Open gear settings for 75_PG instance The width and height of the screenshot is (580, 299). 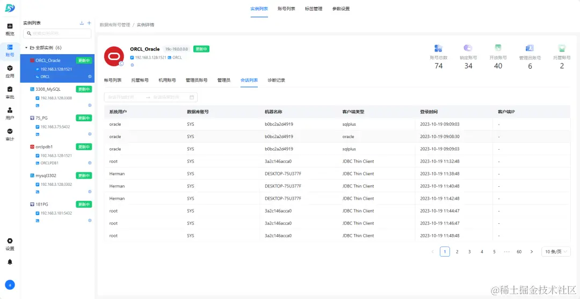tap(90, 134)
